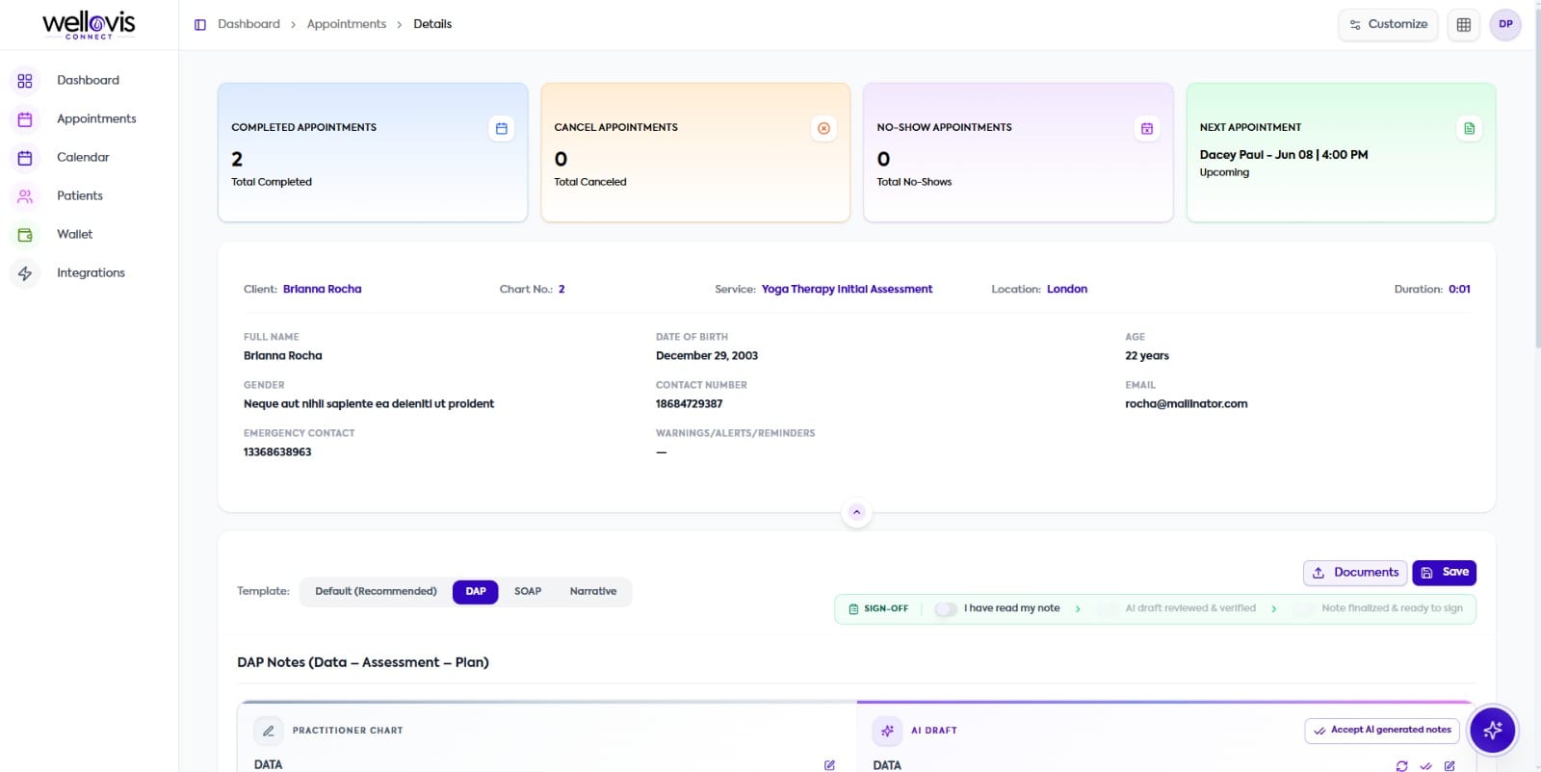Collapse the client details panel chevron
Viewport: 1541px width, 772px height.
click(x=856, y=512)
